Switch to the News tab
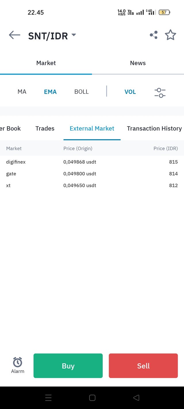This screenshot has width=184, height=409. [x=138, y=63]
